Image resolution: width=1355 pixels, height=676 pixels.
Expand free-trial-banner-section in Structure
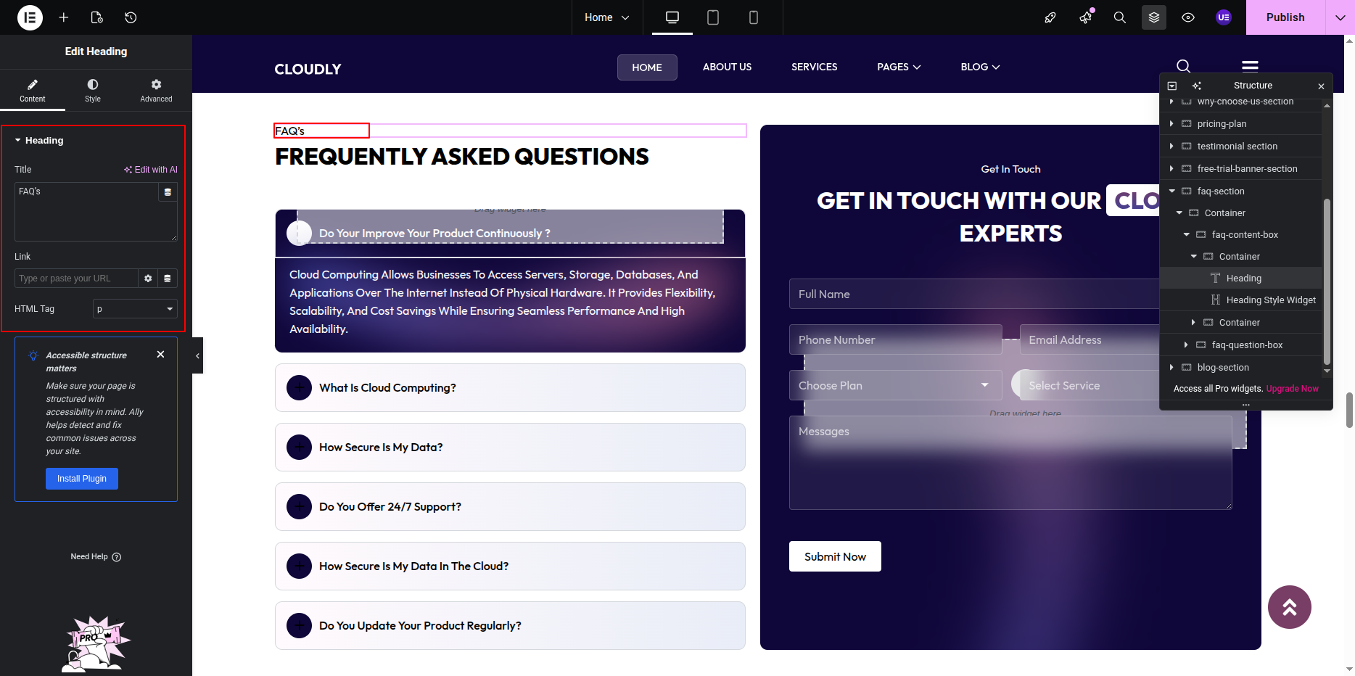(x=1171, y=169)
